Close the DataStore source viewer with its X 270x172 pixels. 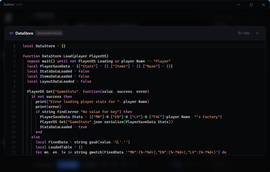tap(257, 33)
